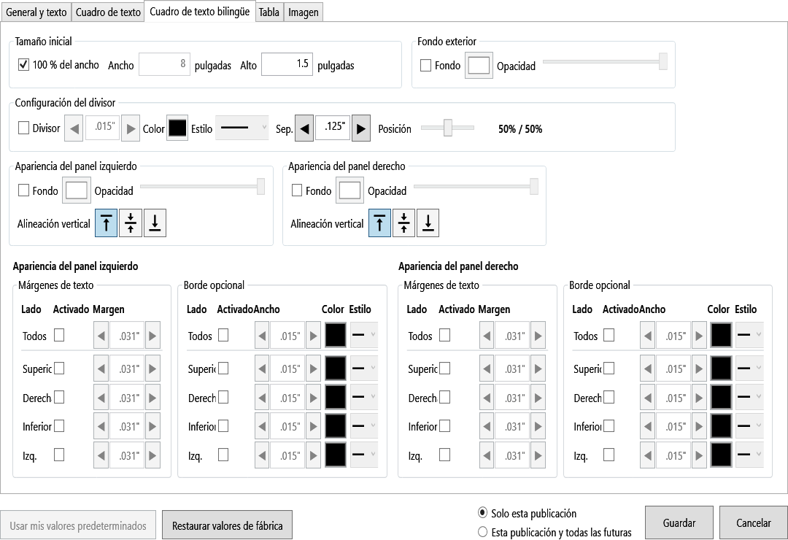Click the Alto height input field
Viewport: 788px width, 540px height.
[287, 64]
